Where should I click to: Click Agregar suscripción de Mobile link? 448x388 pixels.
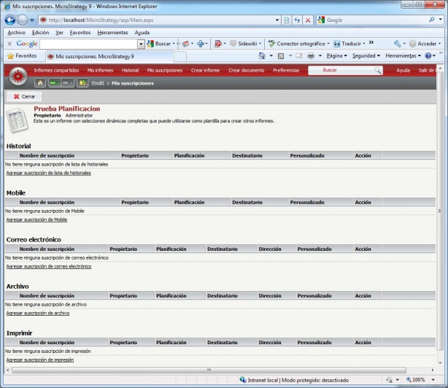(x=36, y=220)
